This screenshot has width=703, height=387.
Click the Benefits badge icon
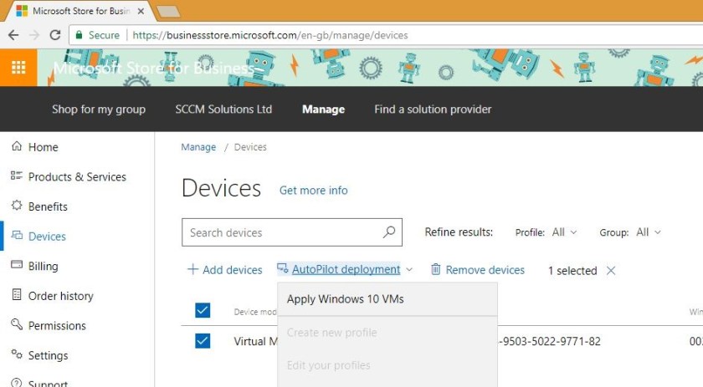(x=17, y=205)
